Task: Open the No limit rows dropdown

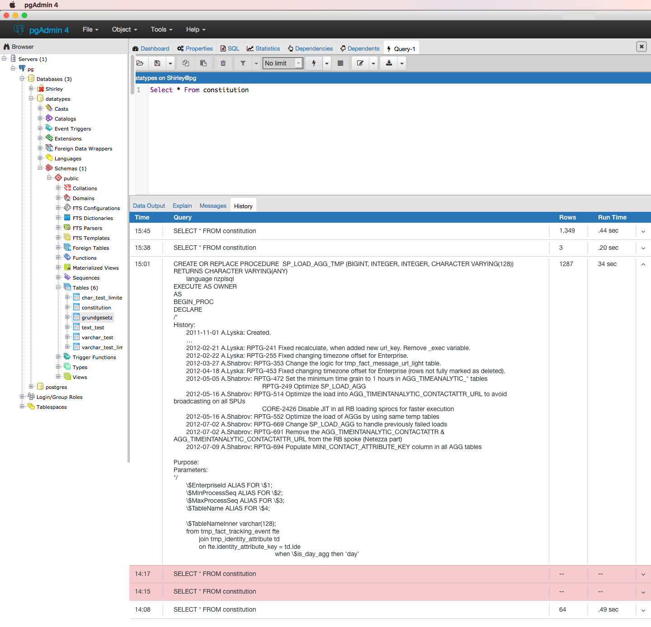Action: (x=283, y=63)
